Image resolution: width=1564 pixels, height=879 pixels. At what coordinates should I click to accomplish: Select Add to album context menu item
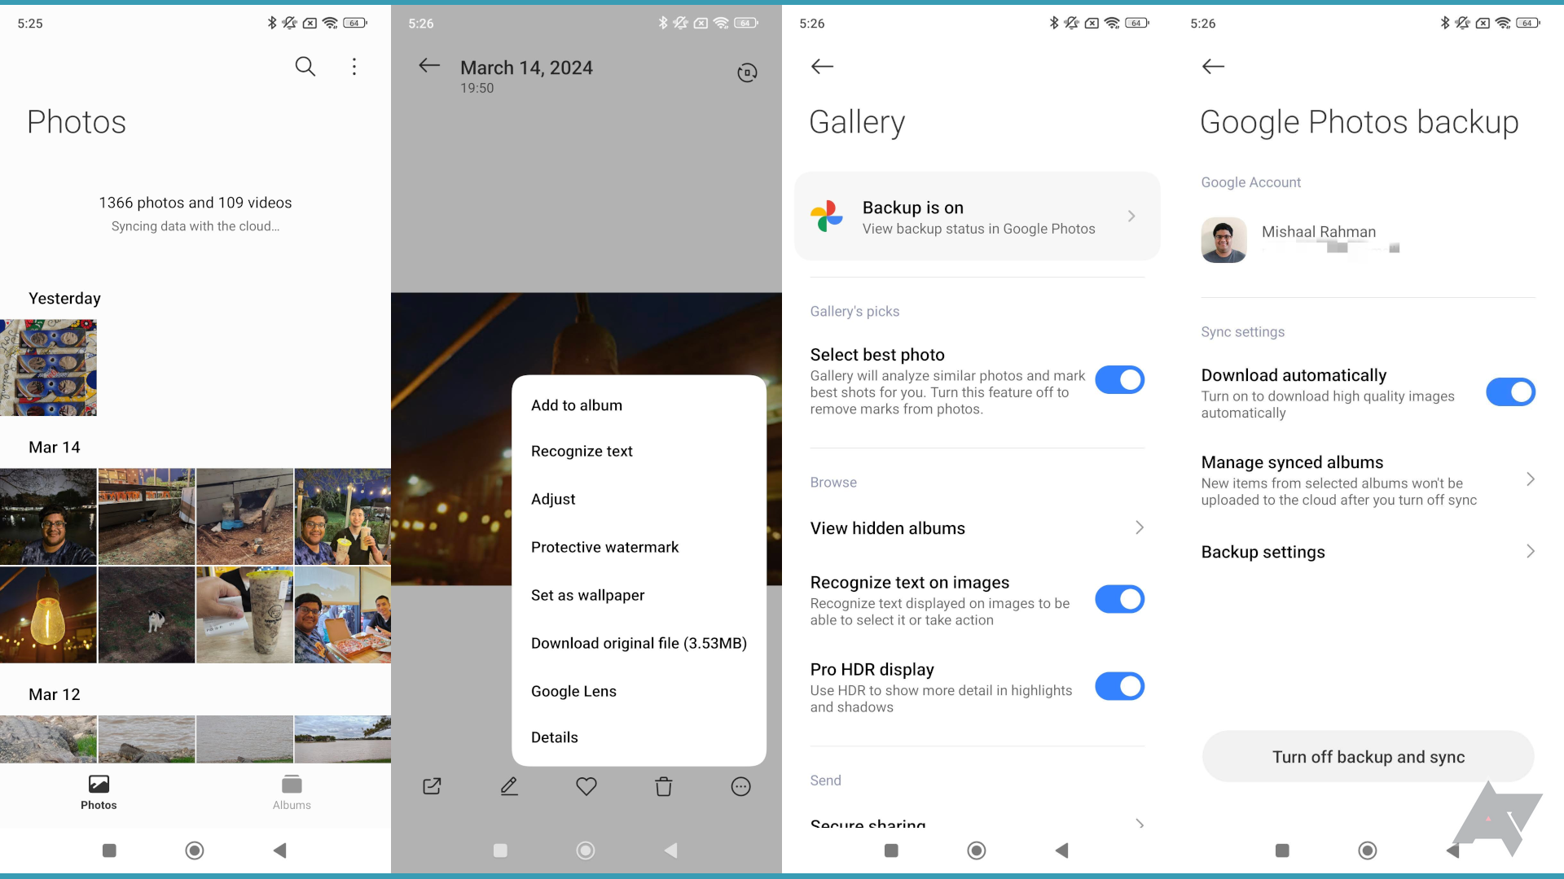pos(577,405)
